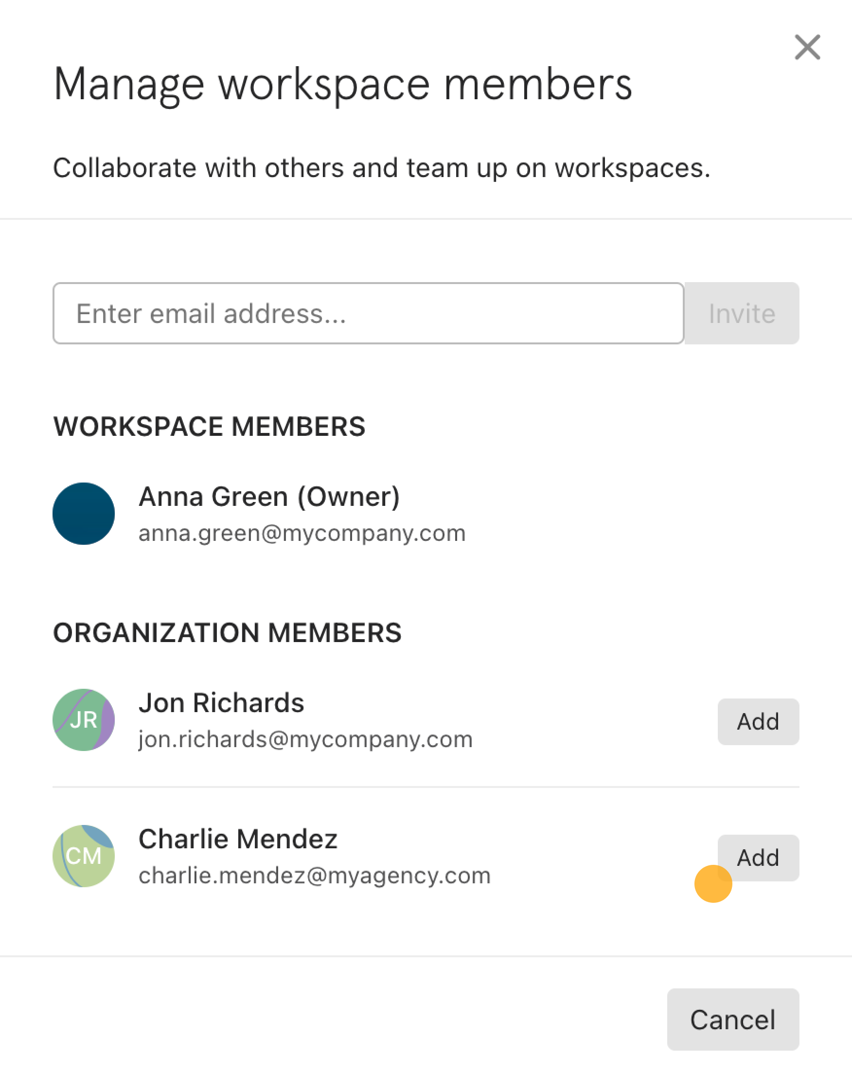Click the email address input field
The height and width of the screenshot is (1074, 852).
(368, 313)
